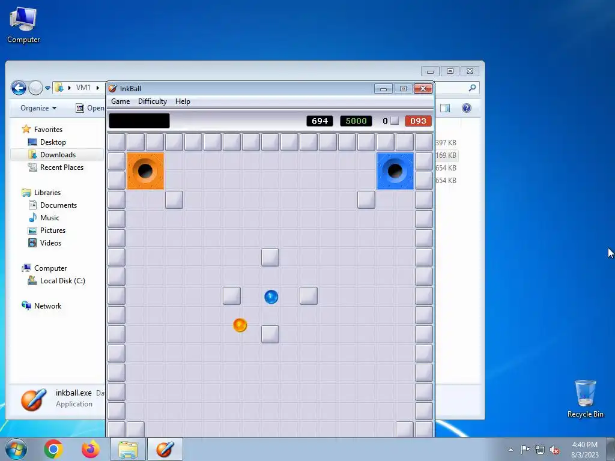Screen dimensions: 615x461
Task: Toggle the Explorer preview pane icon
Action: [445, 108]
